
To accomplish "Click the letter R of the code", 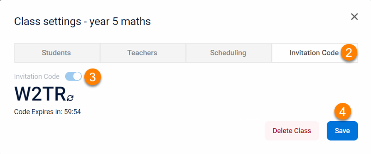I will pos(60,94).
